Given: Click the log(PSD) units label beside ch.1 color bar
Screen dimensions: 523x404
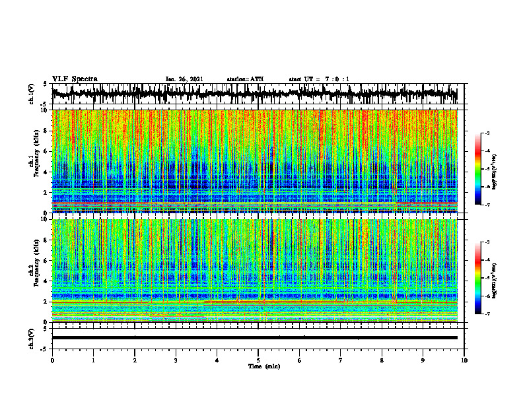Looking at the screenshot, I should 495,172.
